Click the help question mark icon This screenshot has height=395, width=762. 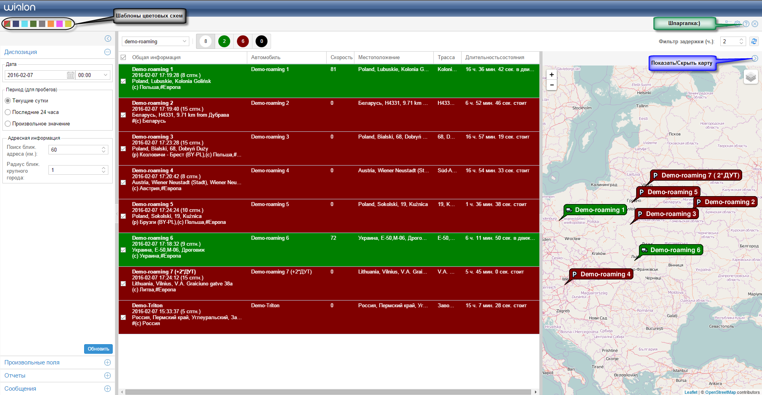point(746,24)
